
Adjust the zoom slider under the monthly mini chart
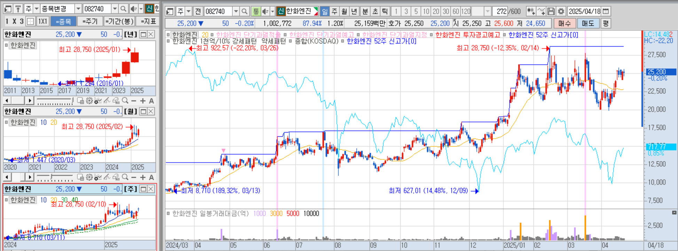[55, 178]
